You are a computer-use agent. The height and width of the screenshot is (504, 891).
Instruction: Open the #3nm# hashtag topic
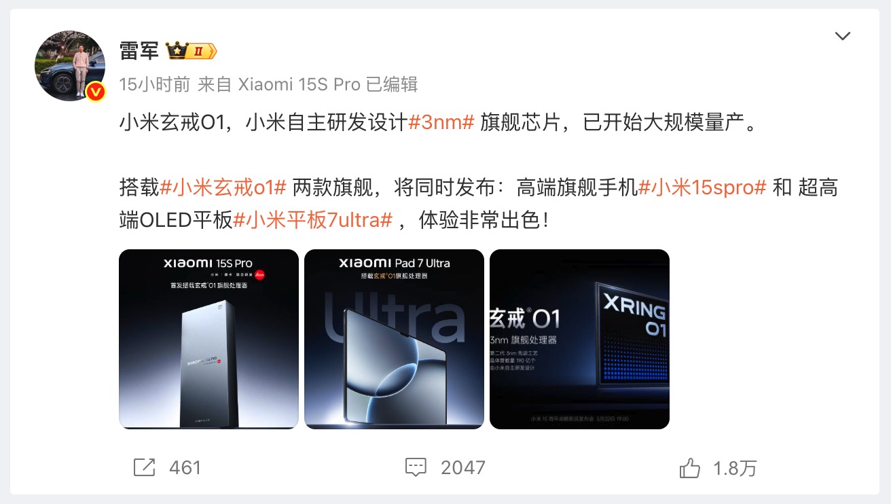click(441, 124)
